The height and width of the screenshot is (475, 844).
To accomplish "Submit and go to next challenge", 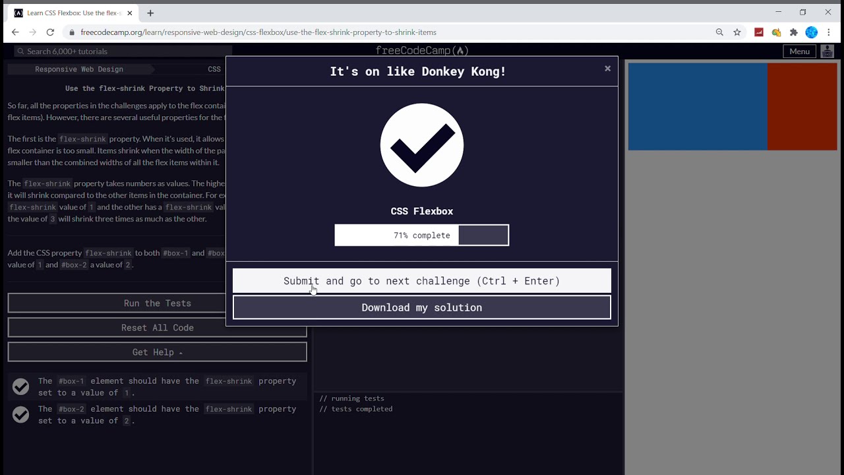I will click(422, 281).
